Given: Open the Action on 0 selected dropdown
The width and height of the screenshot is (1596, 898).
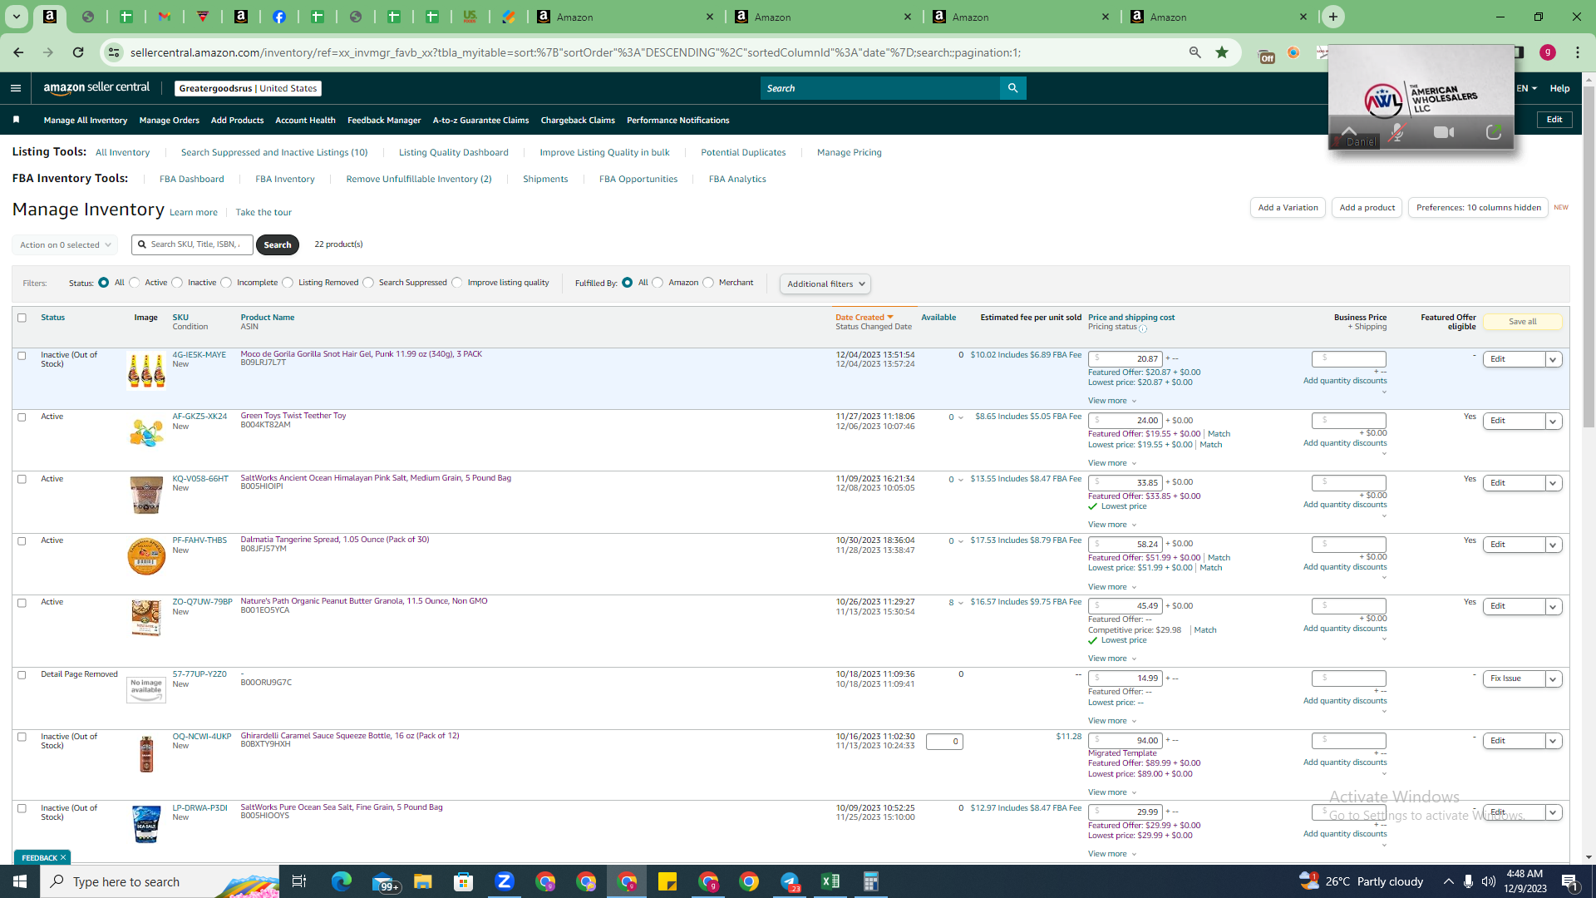Looking at the screenshot, I should (65, 245).
